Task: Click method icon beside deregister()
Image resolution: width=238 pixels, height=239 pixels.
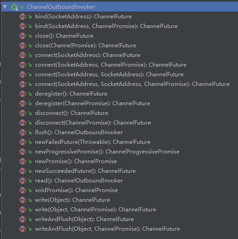Action: click(x=23, y=94)
